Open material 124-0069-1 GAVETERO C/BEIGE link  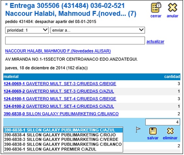point(60,84)
